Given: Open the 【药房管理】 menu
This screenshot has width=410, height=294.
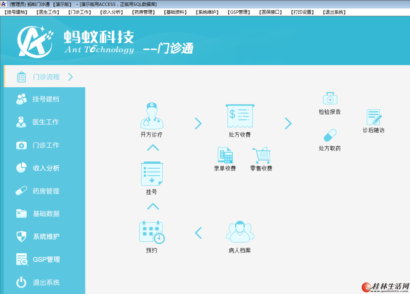Looking at the screenshot, I should pyautogui.click(x=143, y=12).
